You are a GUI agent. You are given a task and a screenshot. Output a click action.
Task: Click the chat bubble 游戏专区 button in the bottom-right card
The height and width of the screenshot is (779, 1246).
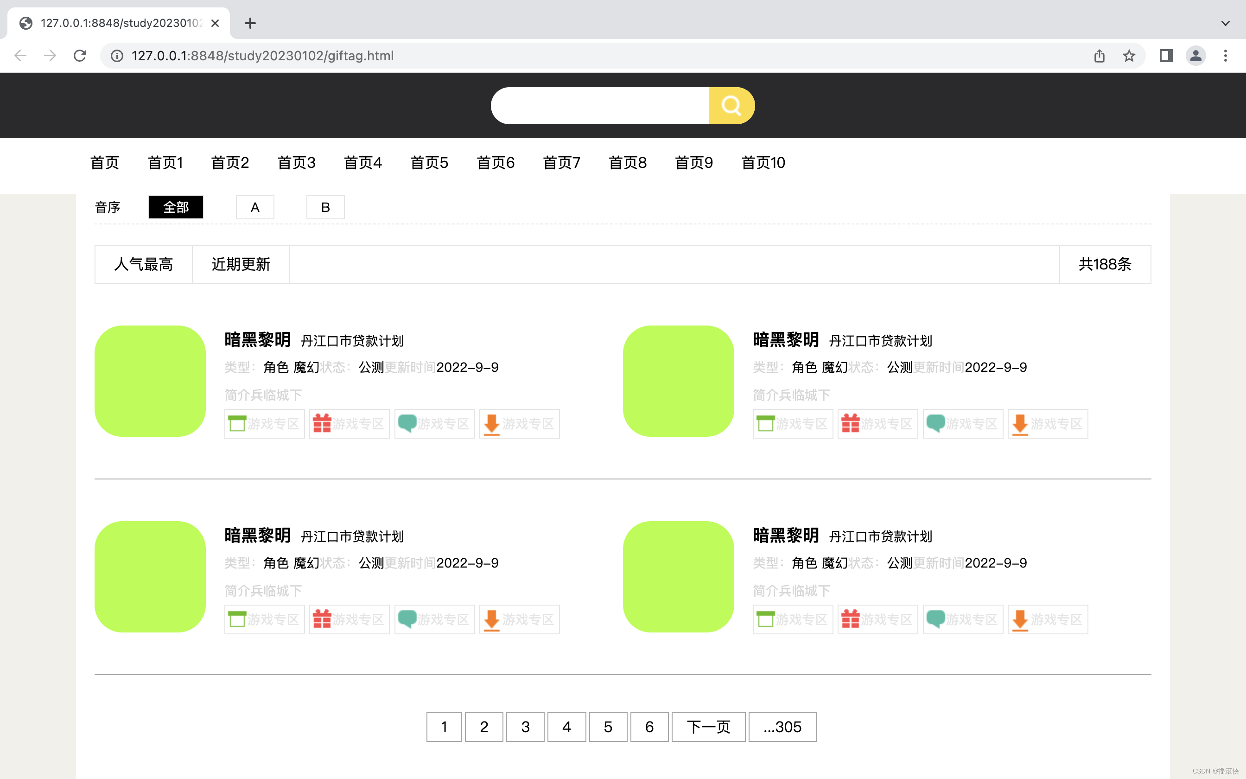963,619
